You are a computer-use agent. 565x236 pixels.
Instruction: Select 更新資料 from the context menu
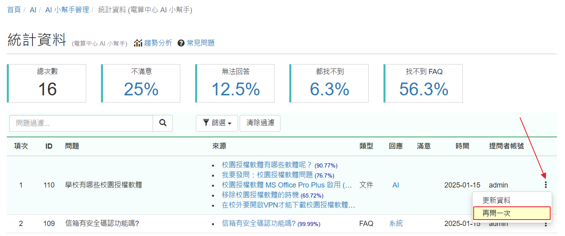496,201
